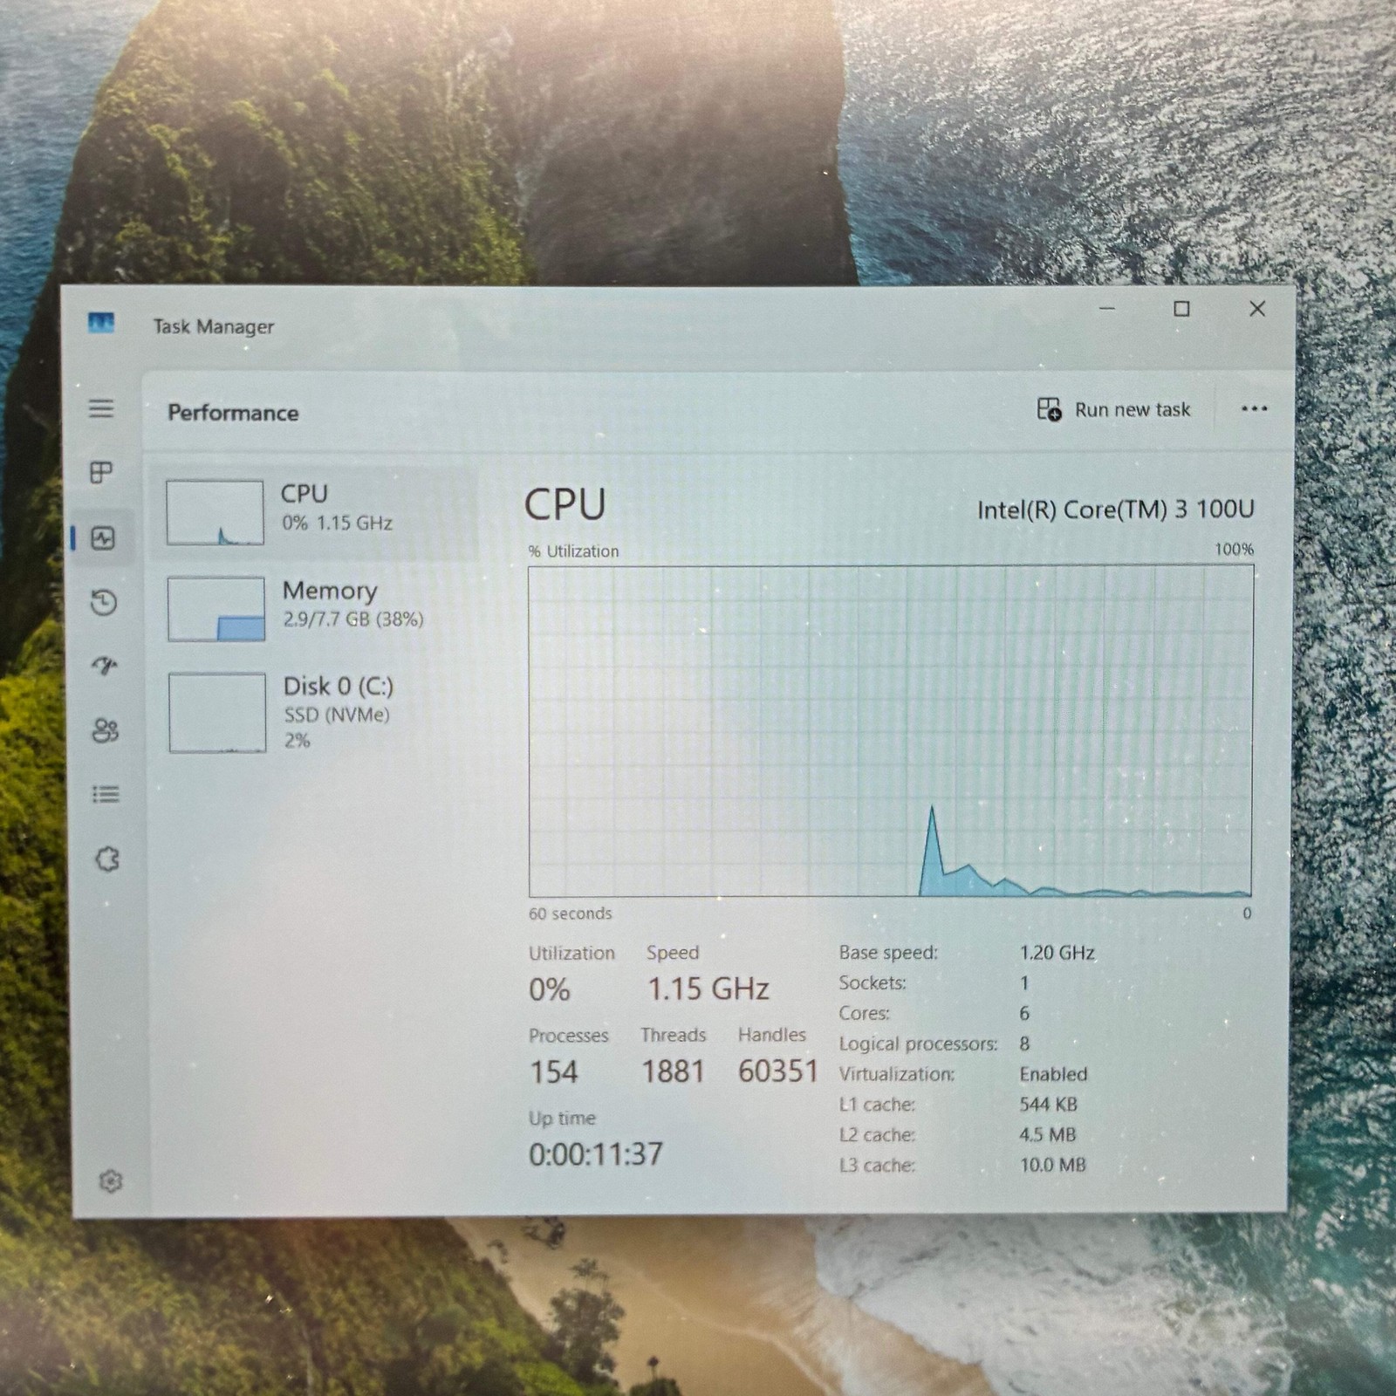Open the Users page icon

[x=106, y=730]
